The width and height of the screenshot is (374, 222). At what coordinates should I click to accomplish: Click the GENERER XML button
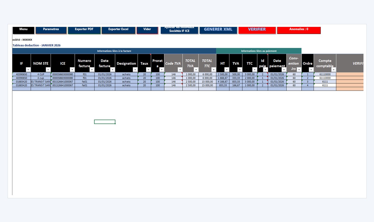[218, 30]
